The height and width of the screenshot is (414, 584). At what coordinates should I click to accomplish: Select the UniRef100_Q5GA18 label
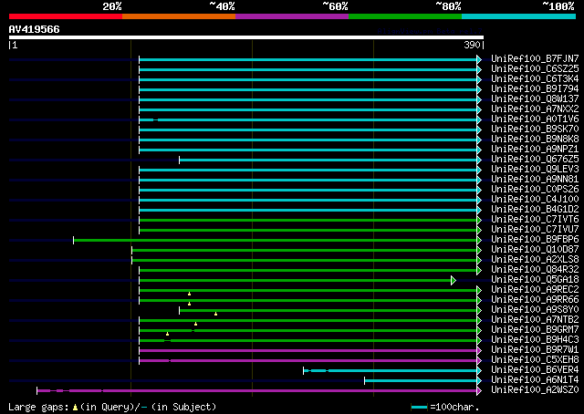tap(535, 280)
